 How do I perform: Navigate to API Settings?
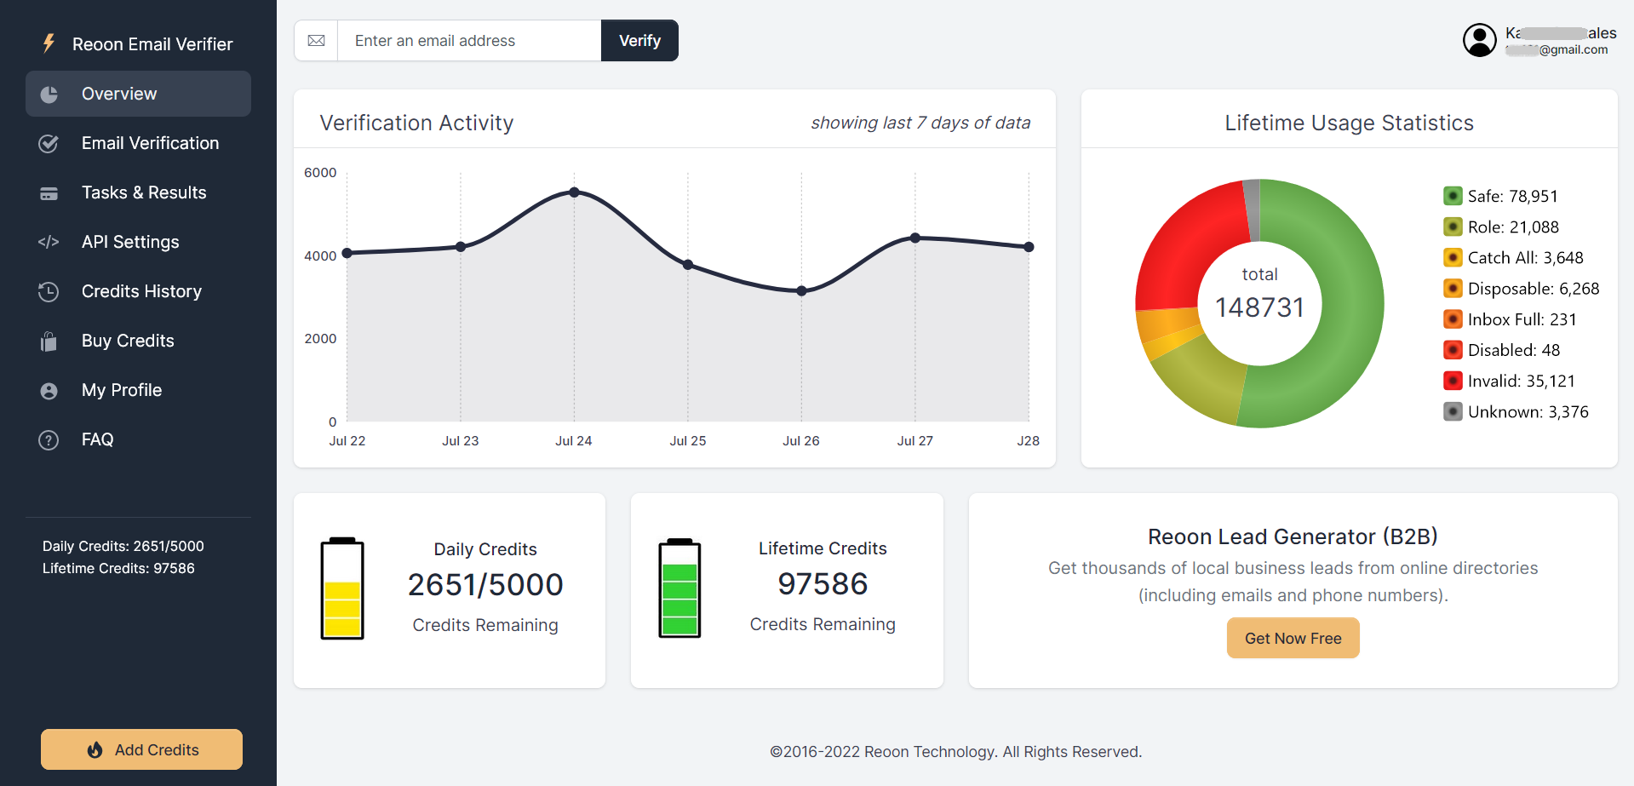pos(130,242)
